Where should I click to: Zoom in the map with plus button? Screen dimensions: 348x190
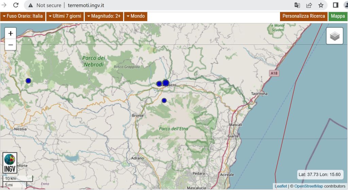click(11, 33)
